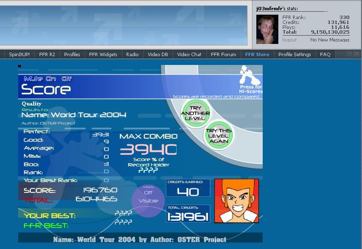Open the FFR R2 menu item

[47, 55]
